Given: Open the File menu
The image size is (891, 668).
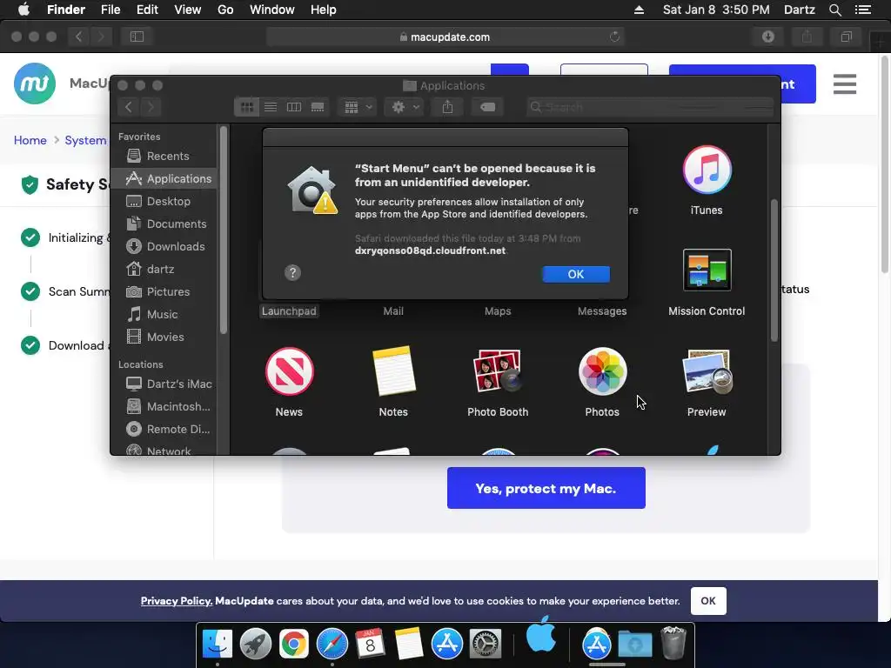Looking at the screenshot, I should click(x=111, y=10).
